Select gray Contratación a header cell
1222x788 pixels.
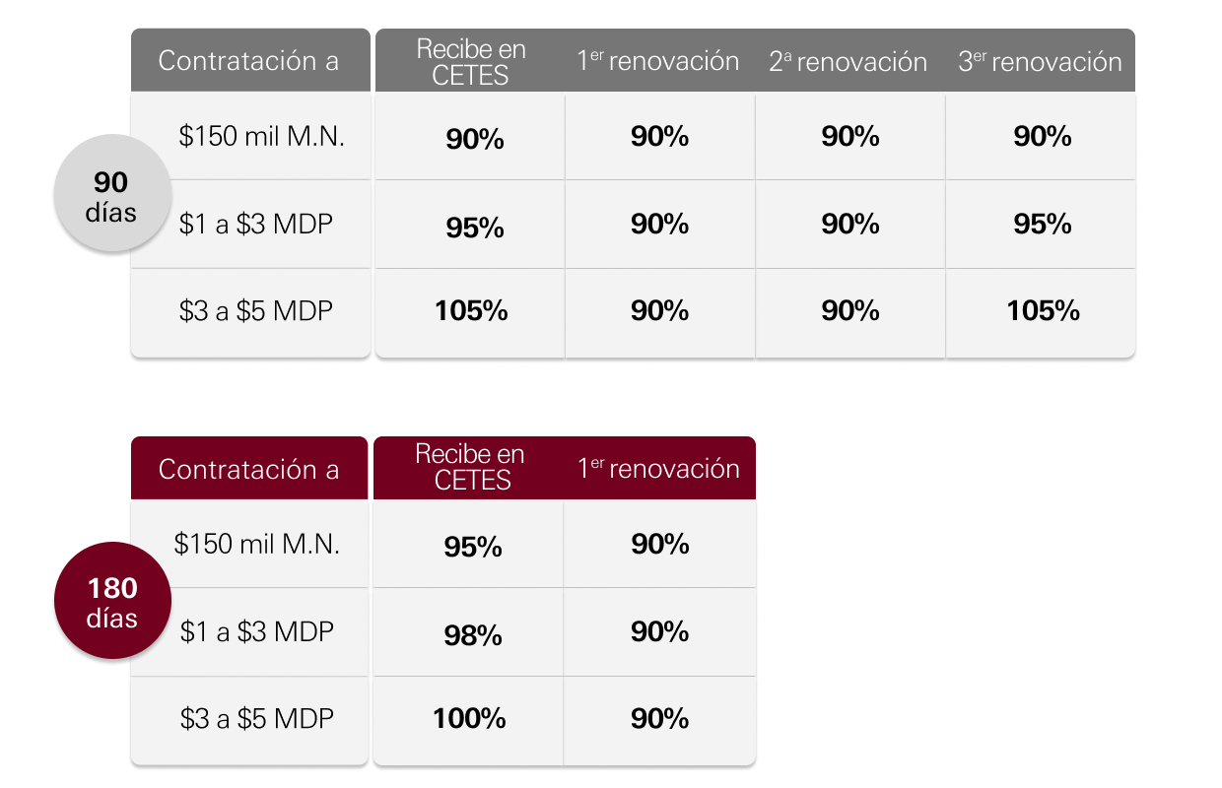pyautogui.click(x=250, y=60)
